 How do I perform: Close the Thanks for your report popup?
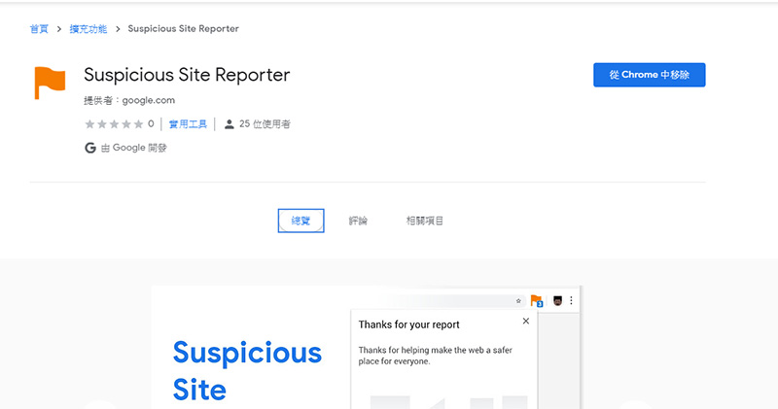(x=526, y=322)
